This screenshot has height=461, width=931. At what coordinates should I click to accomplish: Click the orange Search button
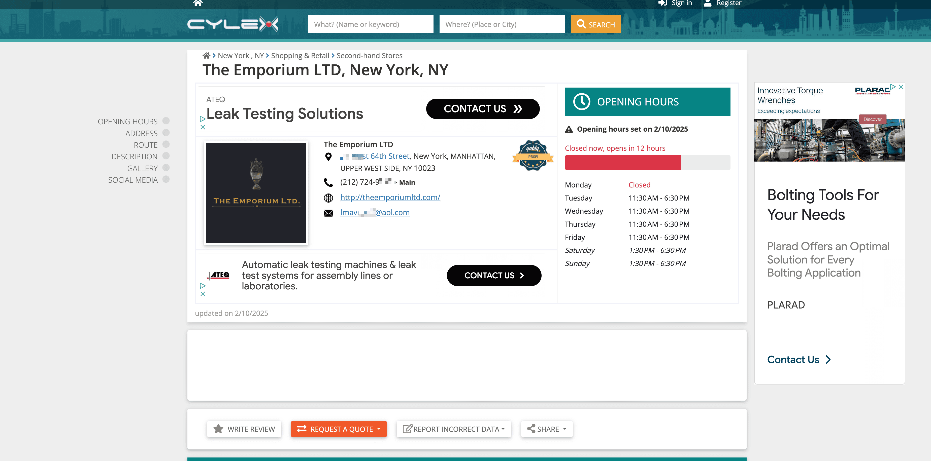click(x=596, y=25)
